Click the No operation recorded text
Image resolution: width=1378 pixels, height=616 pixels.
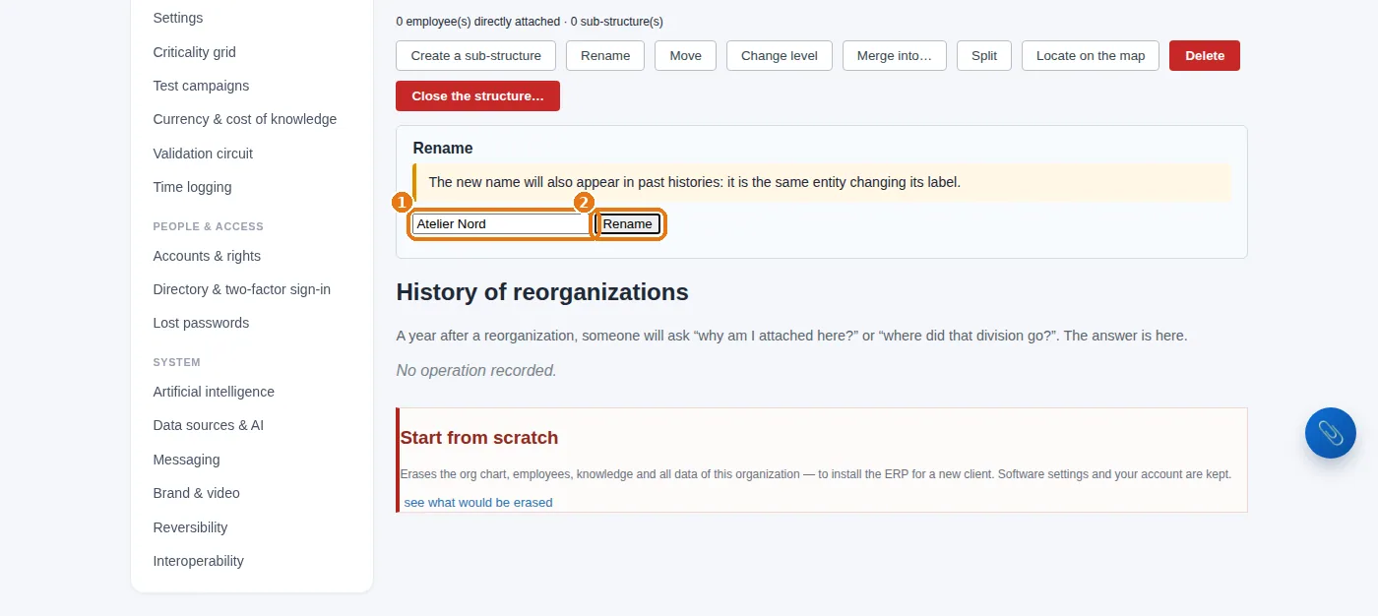476,370
